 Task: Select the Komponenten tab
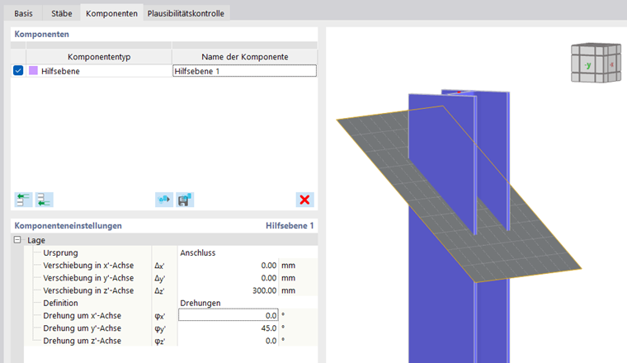point(111,13)
